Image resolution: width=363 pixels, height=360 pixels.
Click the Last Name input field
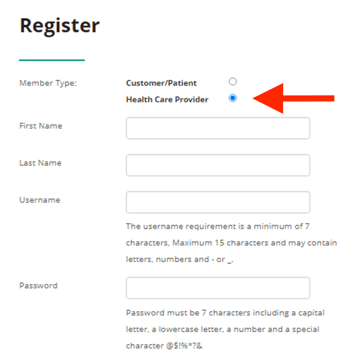[x=217, y=165]
